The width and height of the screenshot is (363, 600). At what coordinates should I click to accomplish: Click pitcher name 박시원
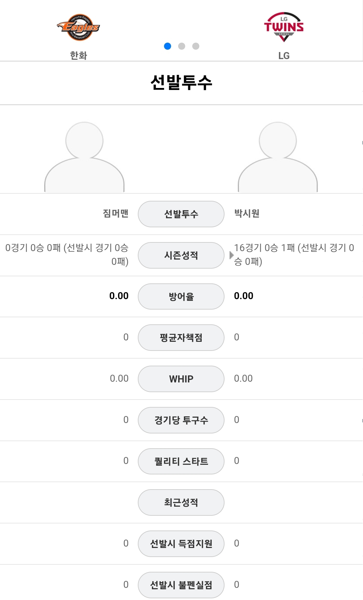(x=247, y=213)
